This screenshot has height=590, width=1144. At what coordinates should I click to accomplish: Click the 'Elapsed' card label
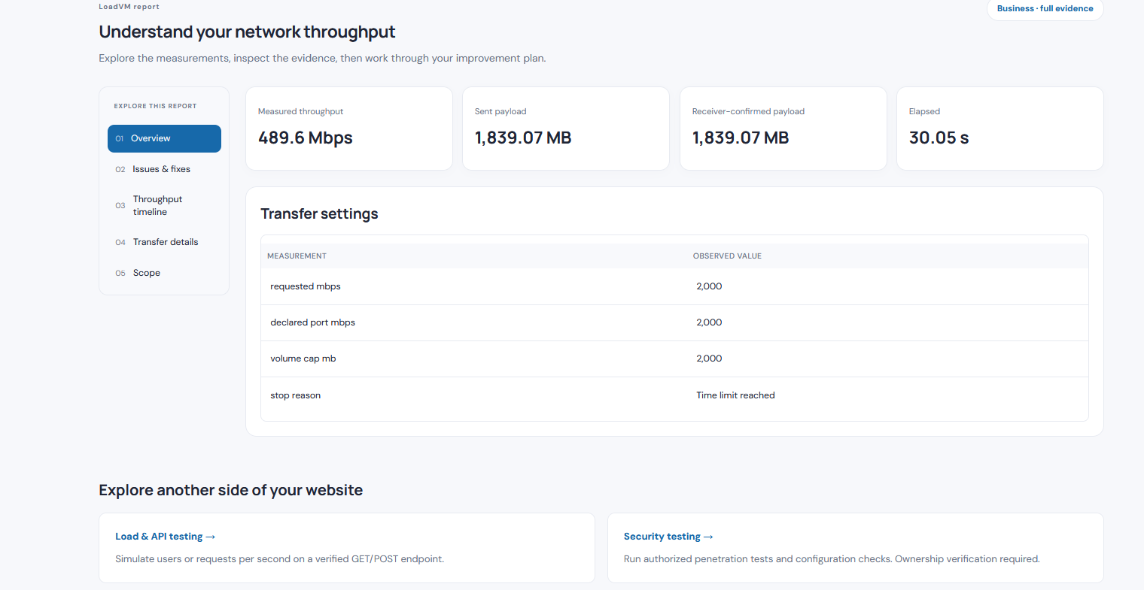click(x=924, y=111)
